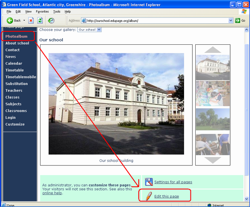
Task: Go to the Teachers page
Action: tap(14, 90)
